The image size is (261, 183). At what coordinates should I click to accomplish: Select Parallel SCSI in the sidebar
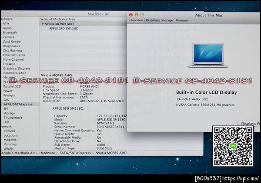pyautogui.click(x=12, y=86)
